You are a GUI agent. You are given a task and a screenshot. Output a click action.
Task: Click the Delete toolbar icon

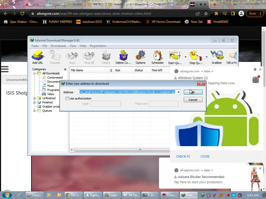coord(106,57)
